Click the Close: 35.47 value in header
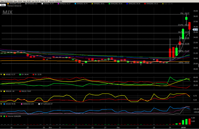 click(44, 1)
